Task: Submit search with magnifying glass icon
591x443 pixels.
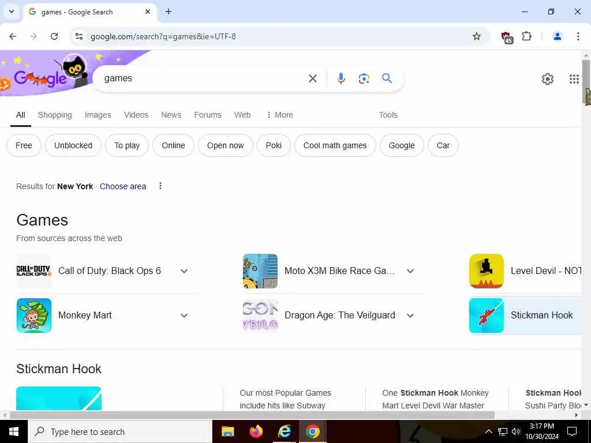Action: [387, 78]
